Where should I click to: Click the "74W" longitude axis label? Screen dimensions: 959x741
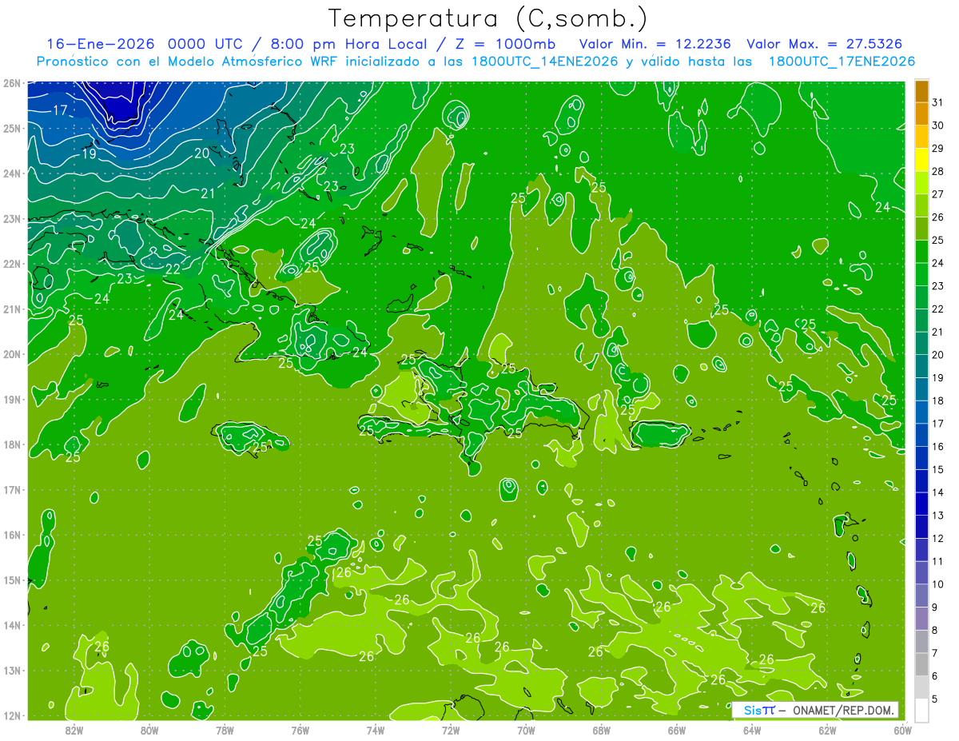click(375, 729)
